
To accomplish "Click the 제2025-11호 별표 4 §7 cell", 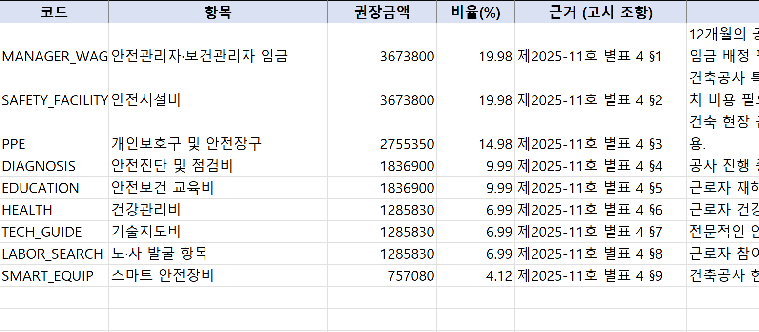I will [600, 232].
